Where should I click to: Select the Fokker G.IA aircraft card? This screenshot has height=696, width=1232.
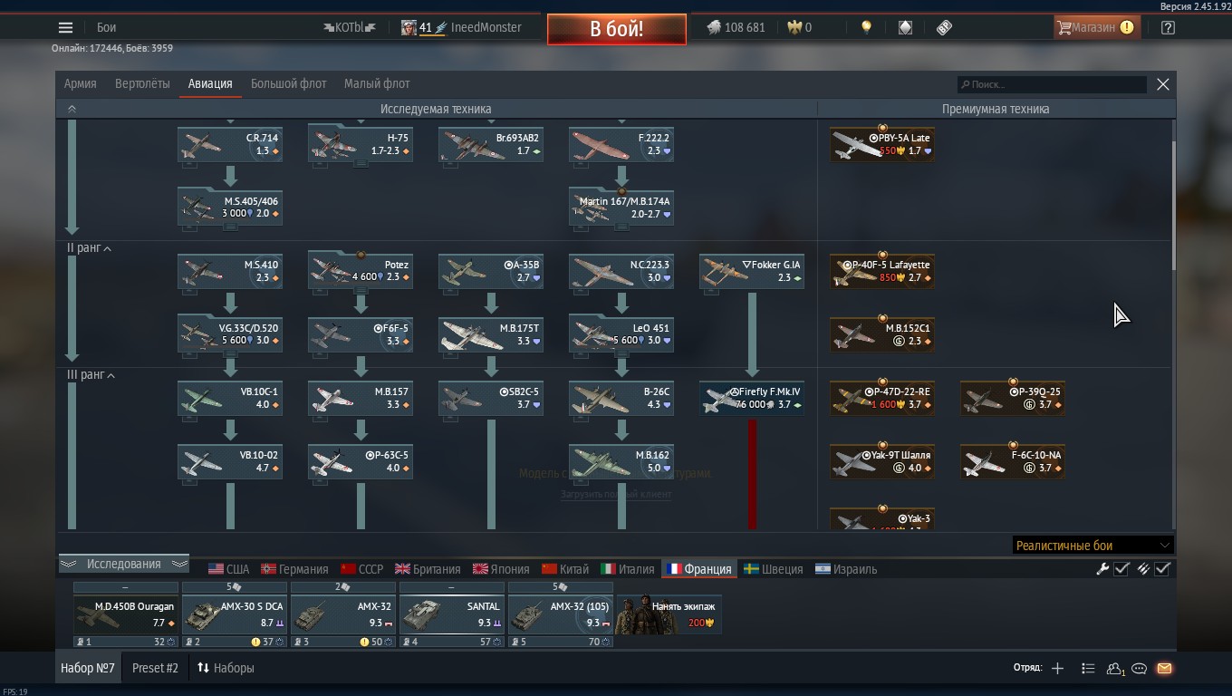[x=751, y=272]
